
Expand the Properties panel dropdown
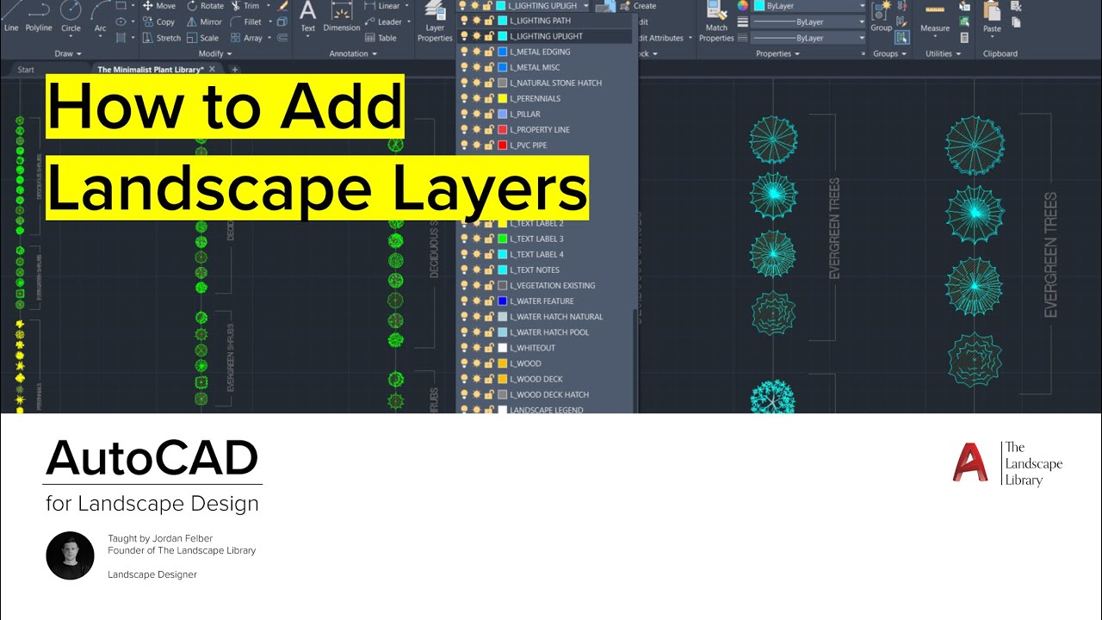tap(778, 53)
